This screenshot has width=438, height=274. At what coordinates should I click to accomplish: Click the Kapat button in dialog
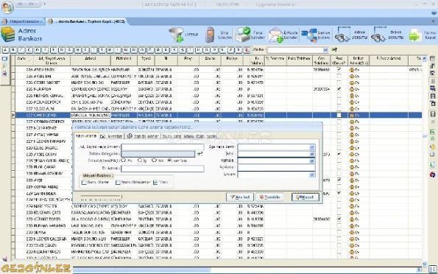pyautogui.click(x=305, y=197)
